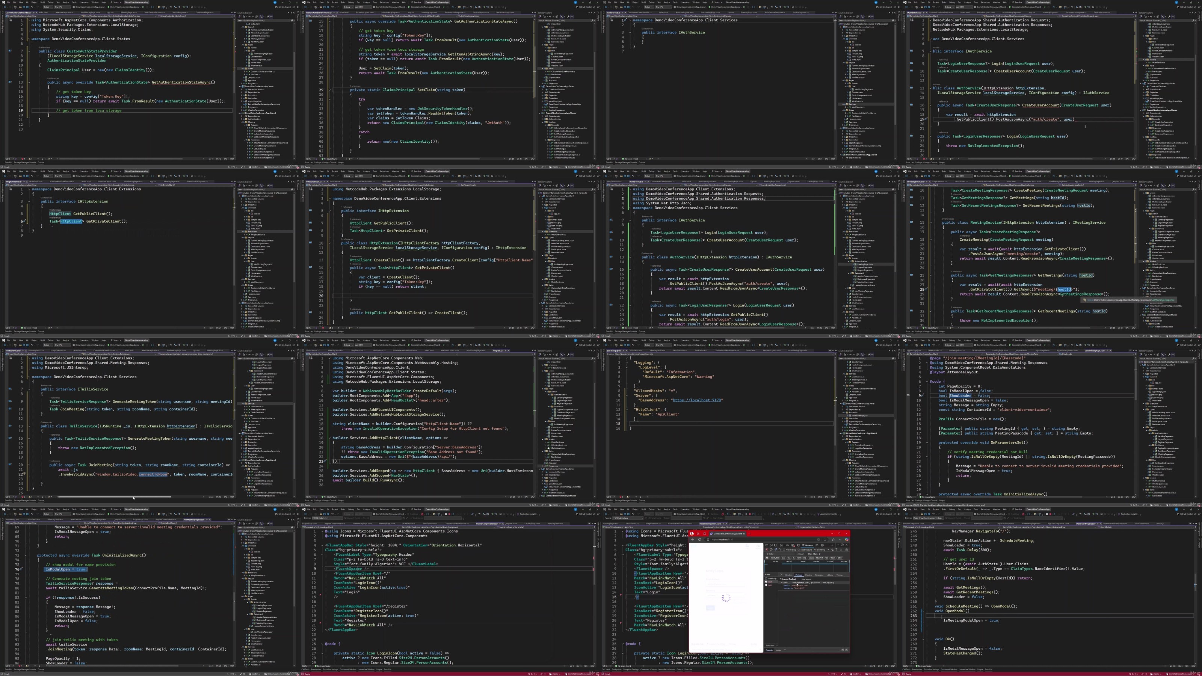Open the Debug configuration dropdown in MeetingService.cs frame
Image resolution: width=1202 pixels, height=676 pixels.
click(950, 177)
